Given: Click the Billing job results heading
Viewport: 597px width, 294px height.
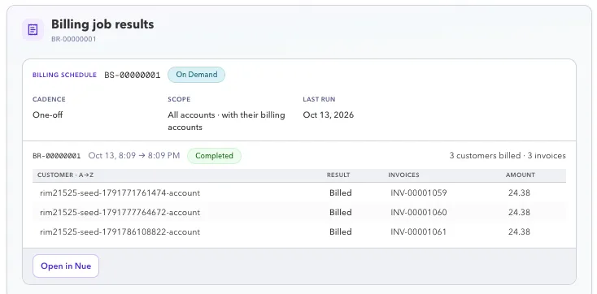Looking at the screenshot, I should (102, 24).
